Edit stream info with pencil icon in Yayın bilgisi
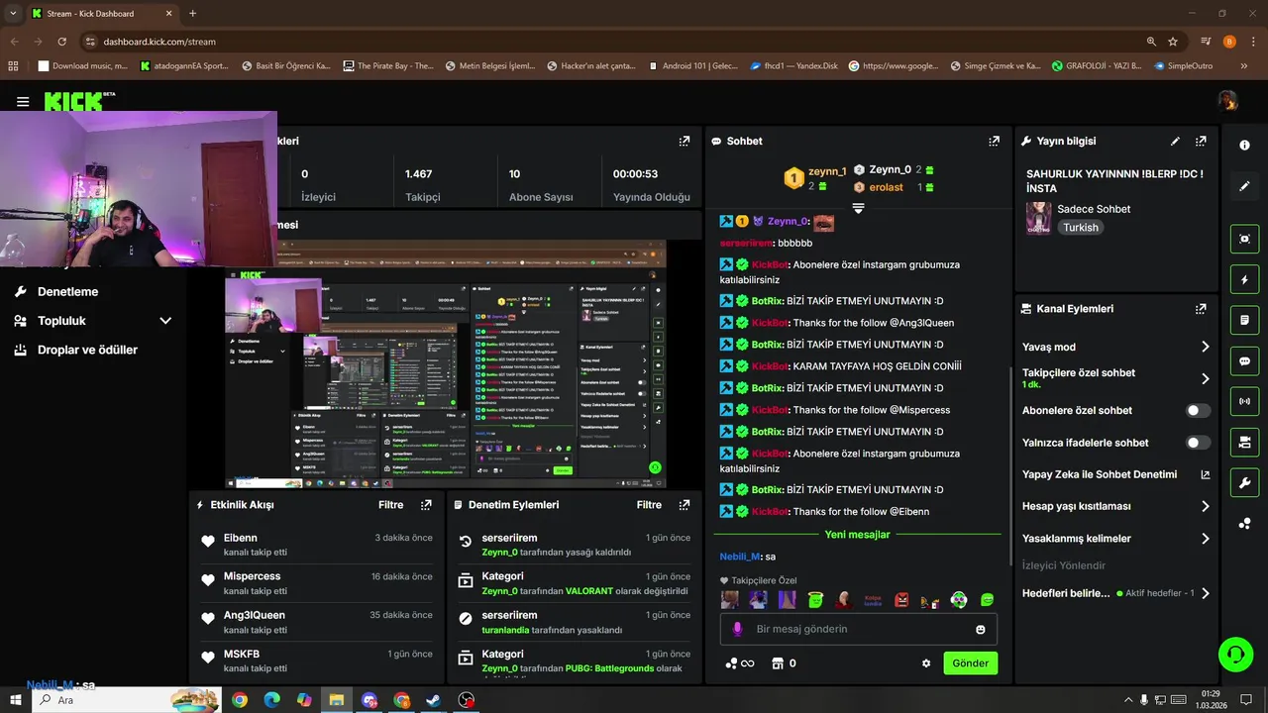Viewport: 1268px width, 713px height. point(1175,142)
